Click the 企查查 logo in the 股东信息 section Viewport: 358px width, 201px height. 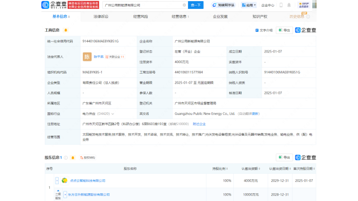pyautogui.click(x=305, y=157)
